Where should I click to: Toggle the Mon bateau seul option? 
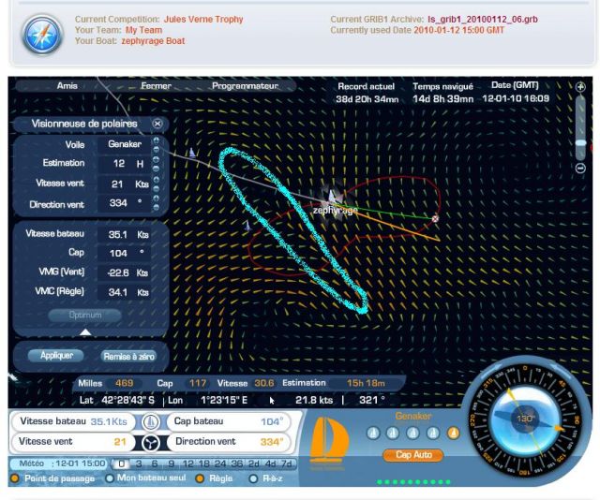[x=110, y=478]
